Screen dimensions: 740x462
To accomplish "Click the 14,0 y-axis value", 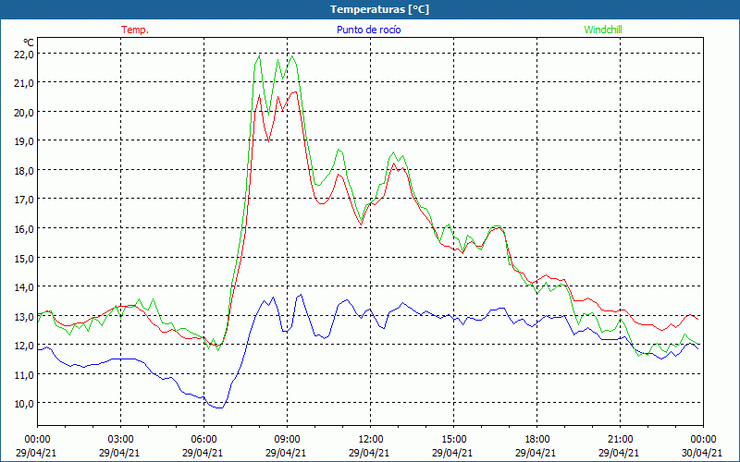I will click(25, 287).
